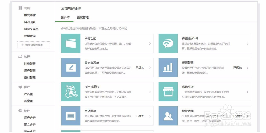This screenshot has height=133, width=266.
Task: Click the 群发功能 plugin card title
Action: click(x=188, y=111)
